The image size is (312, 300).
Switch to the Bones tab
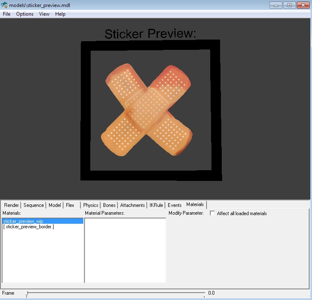coord(109,205)
